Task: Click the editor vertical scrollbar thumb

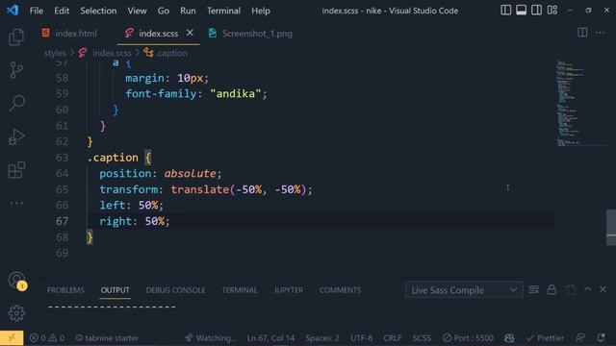Action: [611, 228]
